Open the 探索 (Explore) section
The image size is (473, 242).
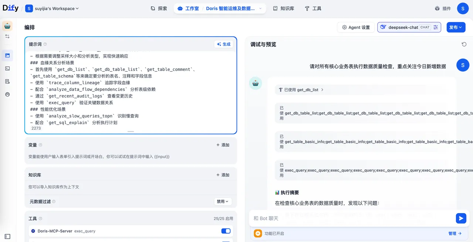[x=159, y=8]
